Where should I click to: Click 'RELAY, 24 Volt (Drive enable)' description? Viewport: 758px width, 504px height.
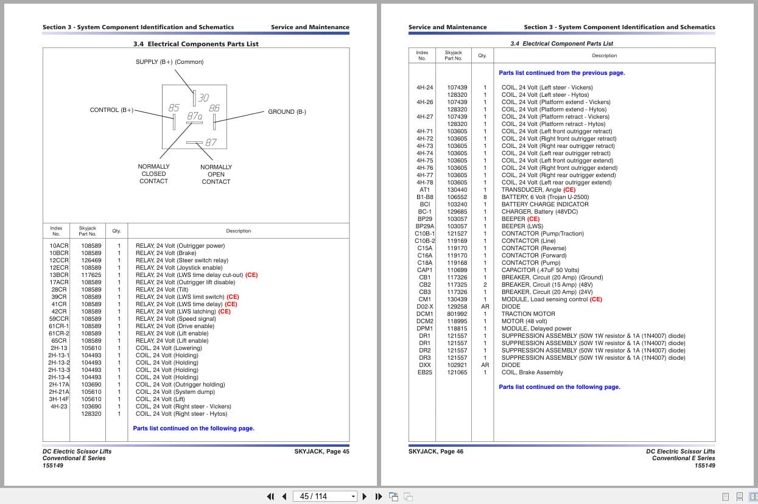(x=175, y=326)
